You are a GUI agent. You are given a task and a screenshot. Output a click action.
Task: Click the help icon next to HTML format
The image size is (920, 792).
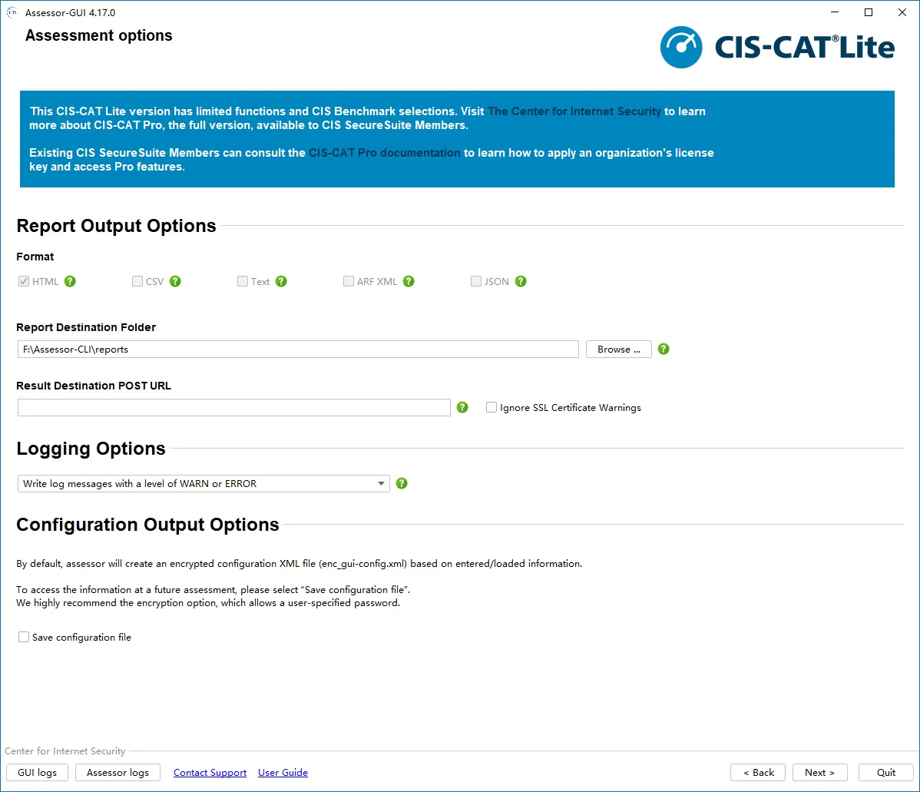[x=70, y=281]
